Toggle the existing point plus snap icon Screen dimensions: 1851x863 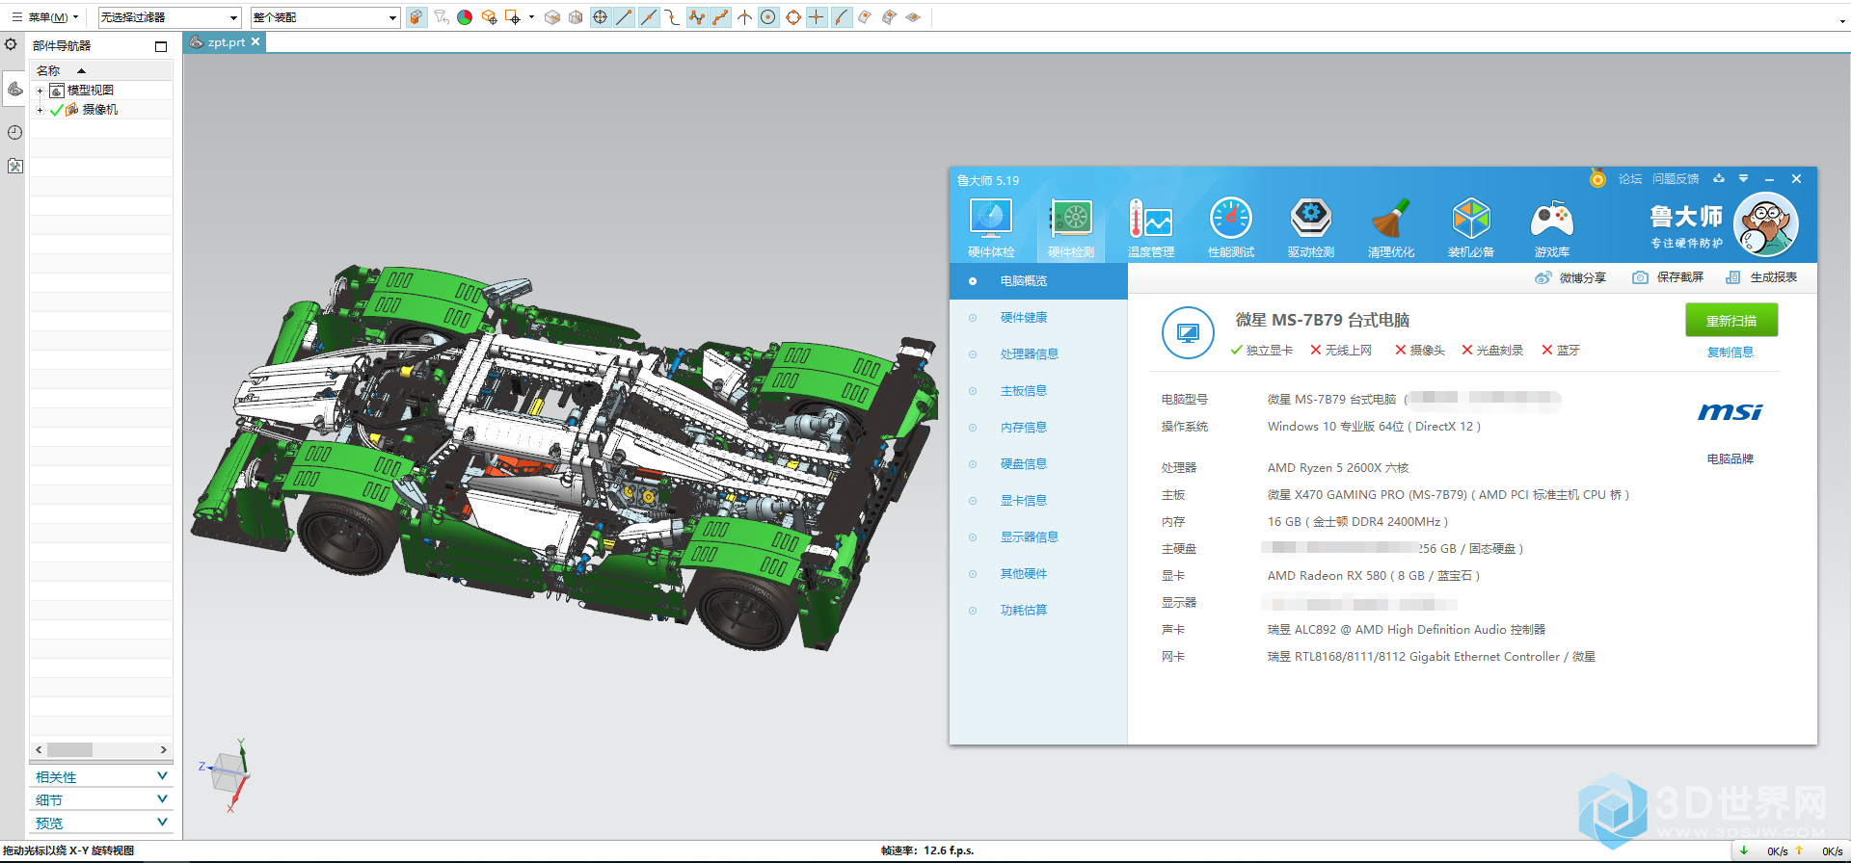click(x=817, y=17)
